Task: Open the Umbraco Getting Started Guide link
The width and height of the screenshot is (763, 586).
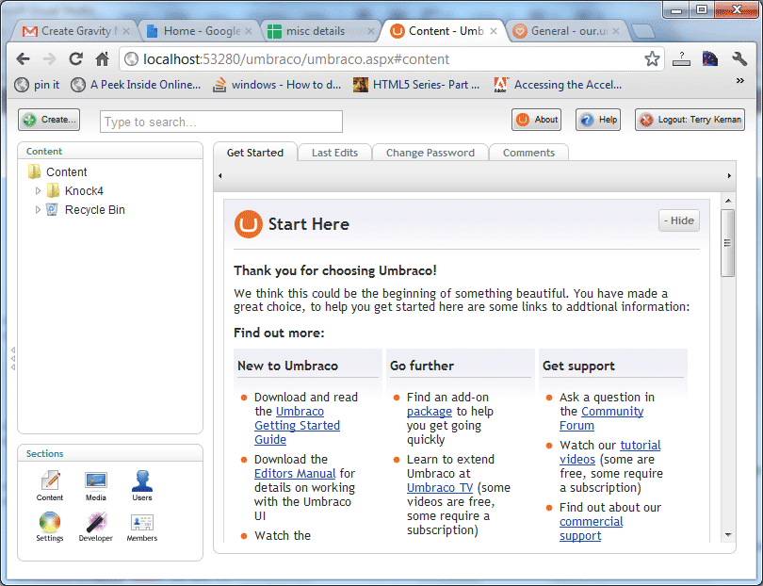Action: 297,426
